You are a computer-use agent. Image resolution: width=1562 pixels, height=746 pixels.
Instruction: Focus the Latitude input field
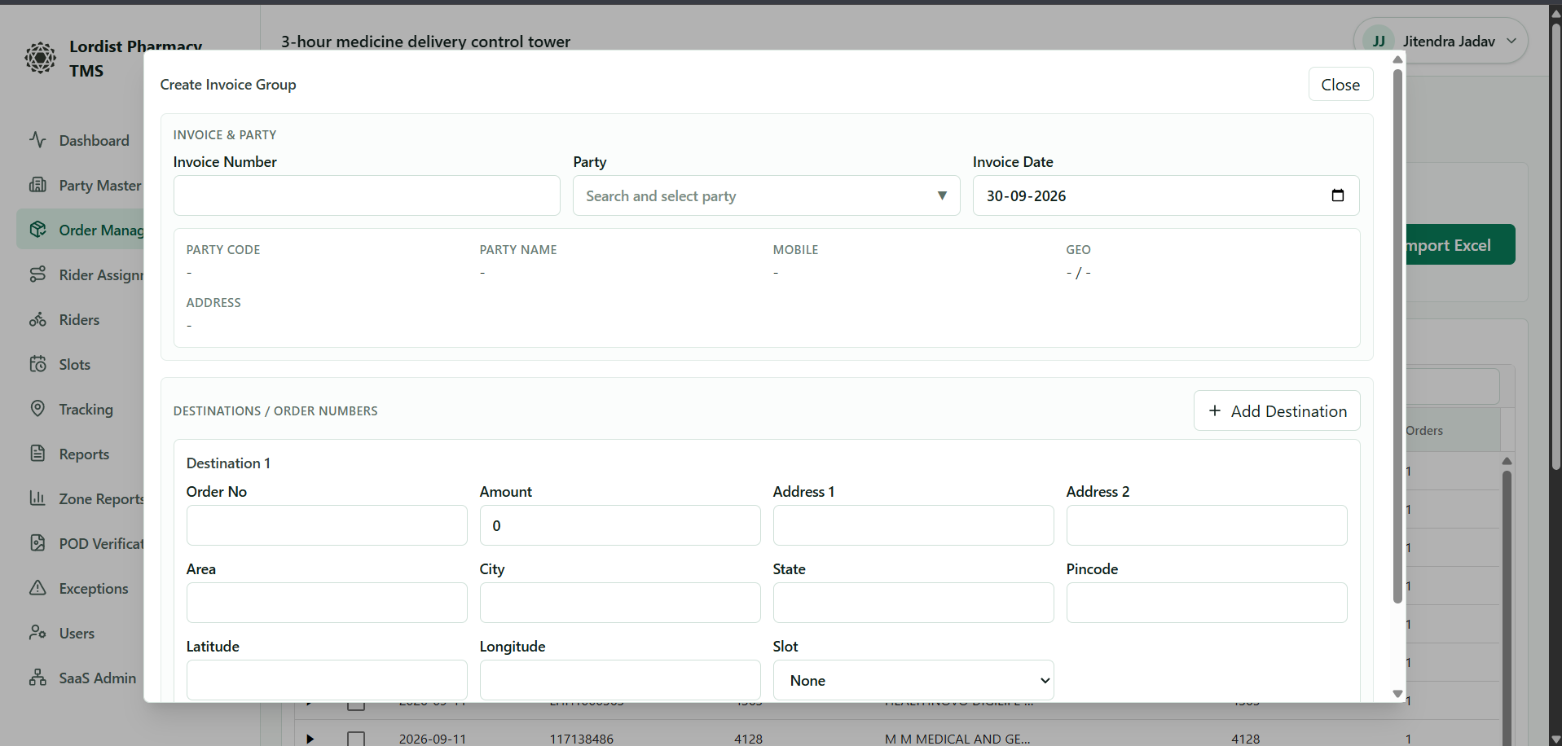(327, 680)
